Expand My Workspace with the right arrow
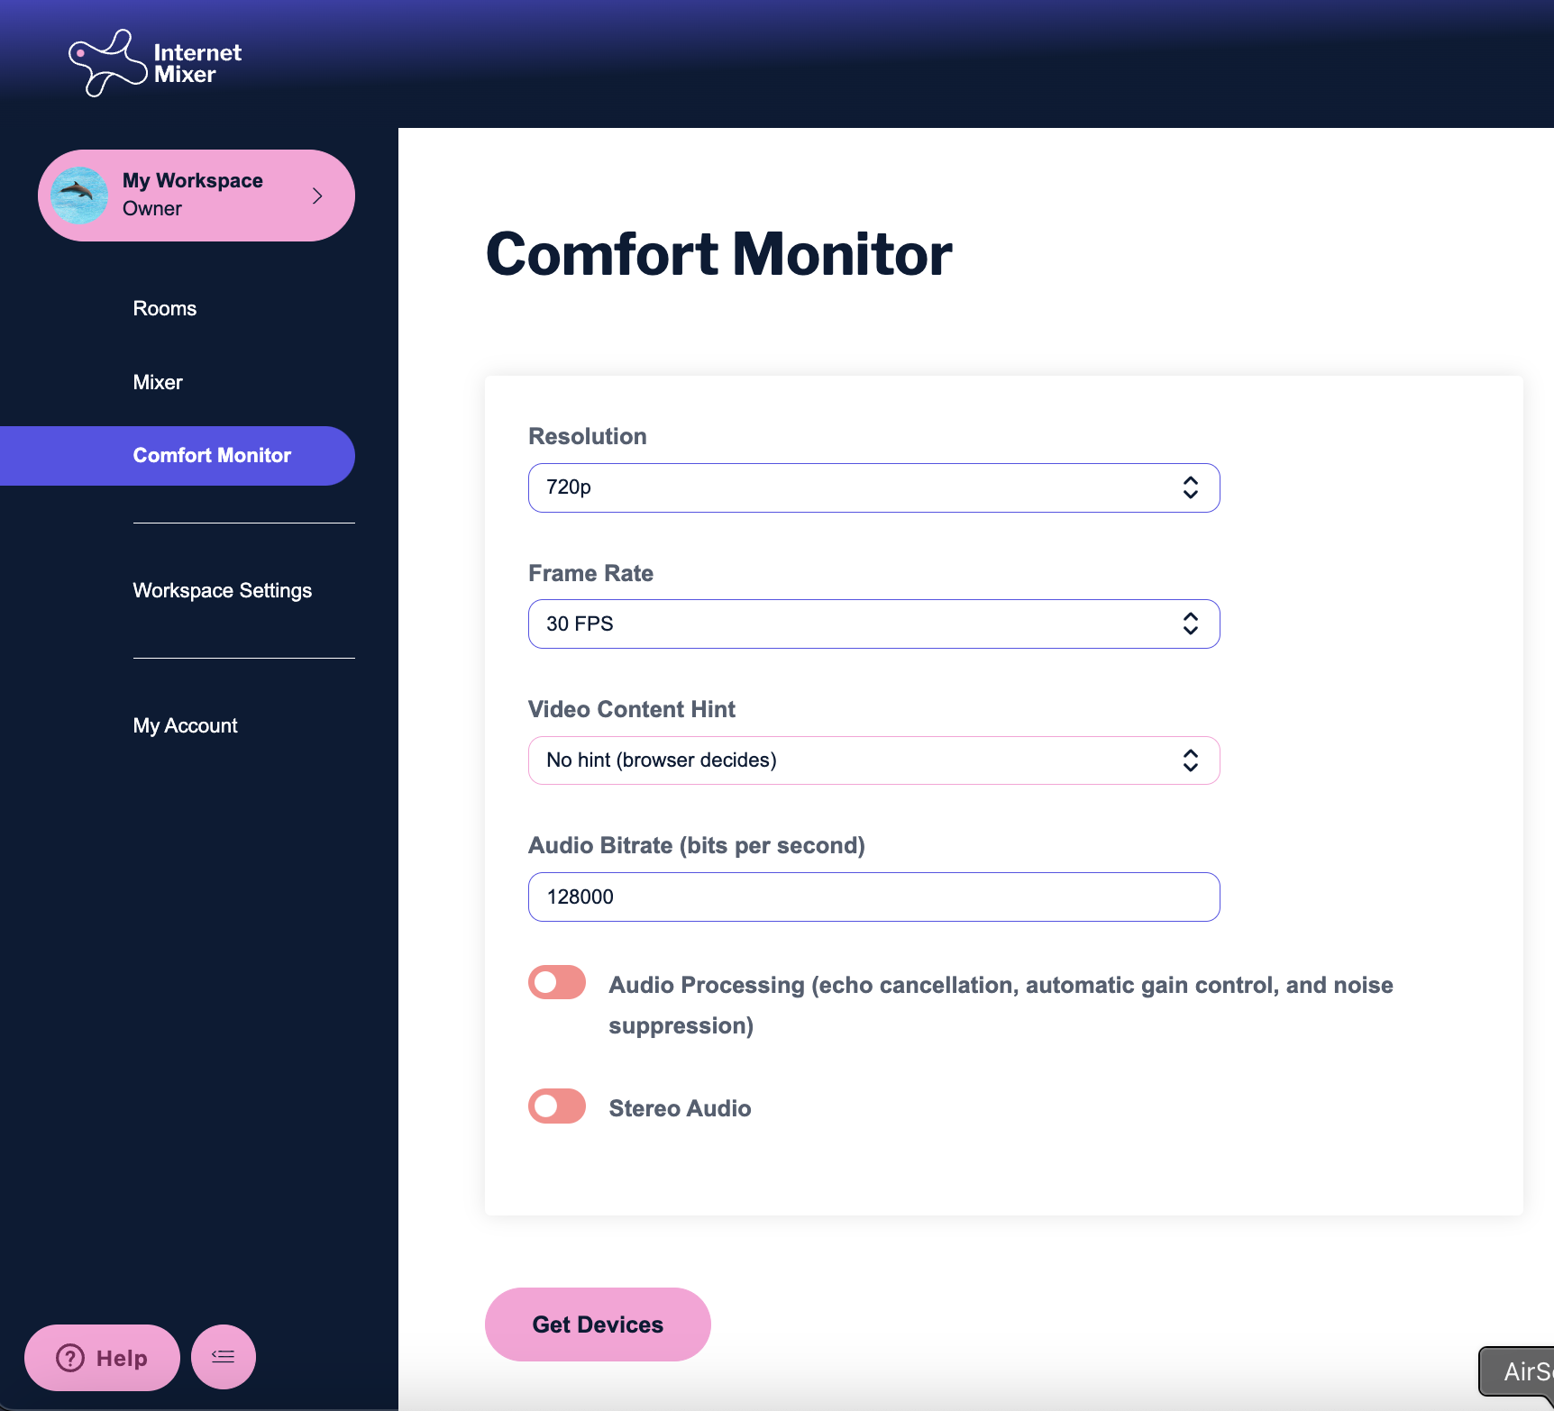The height and width of the screenshot is (1411, 1554). pos(317,195)
